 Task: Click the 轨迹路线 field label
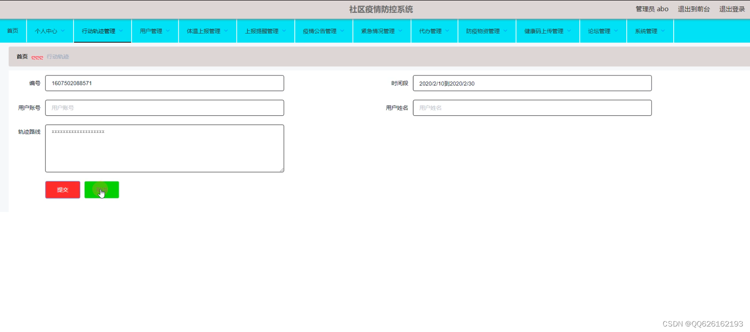coord(29,132)
